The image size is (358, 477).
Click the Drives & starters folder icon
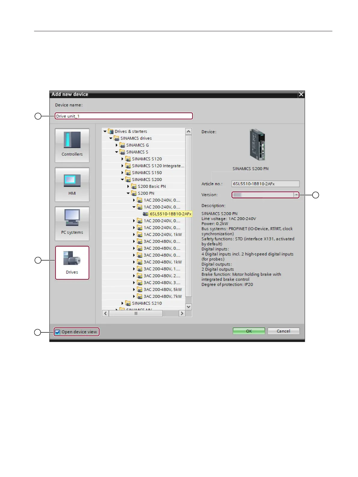[x=111, y=131]
